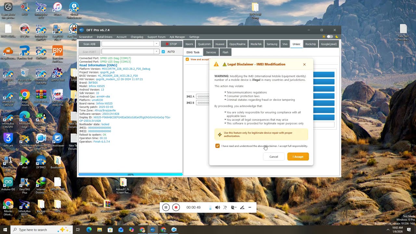
Task: Click the STOP button
Action: (171, 44)
